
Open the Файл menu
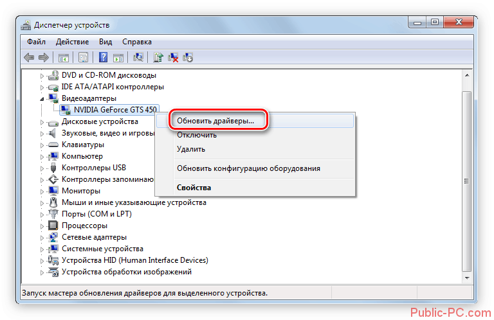36,42
